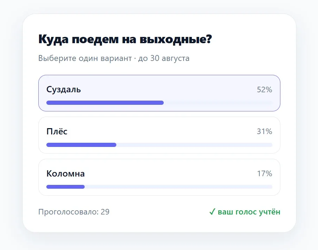Select the Суздаль poll option
The width and height of the screenshot is (318, 250).
pos(159,93)
